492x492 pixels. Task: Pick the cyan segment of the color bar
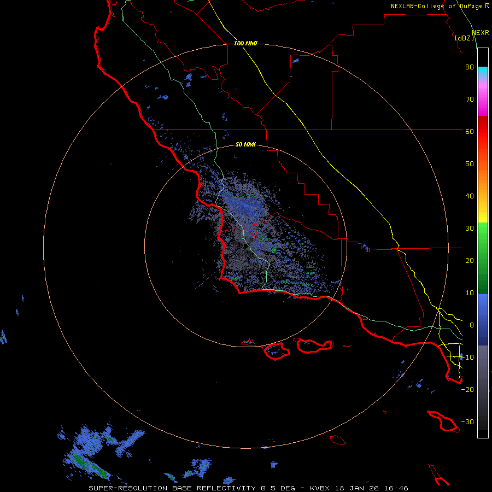coord(483,72)
